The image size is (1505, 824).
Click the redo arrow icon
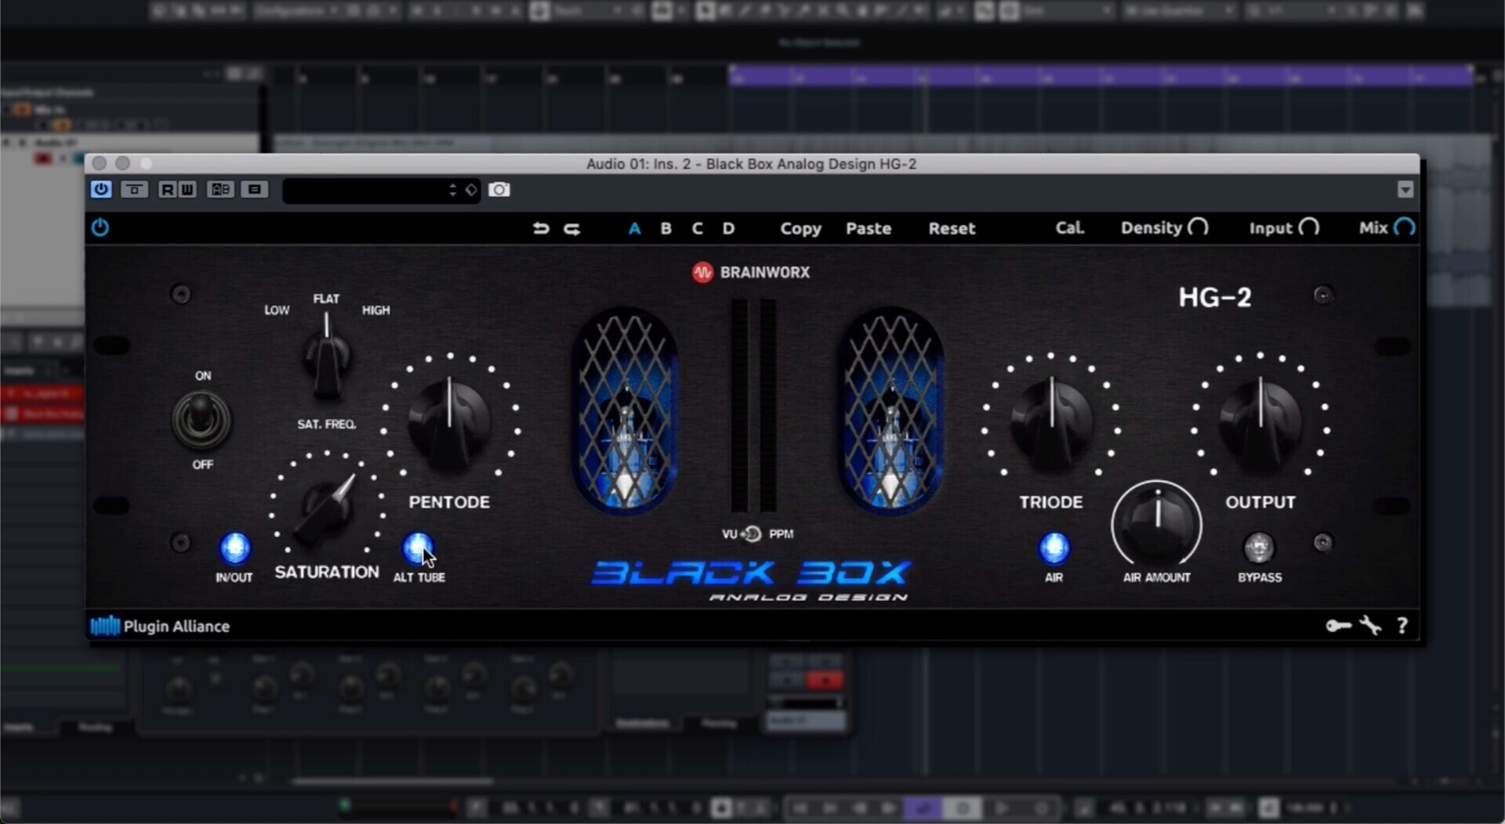[572, 229]
